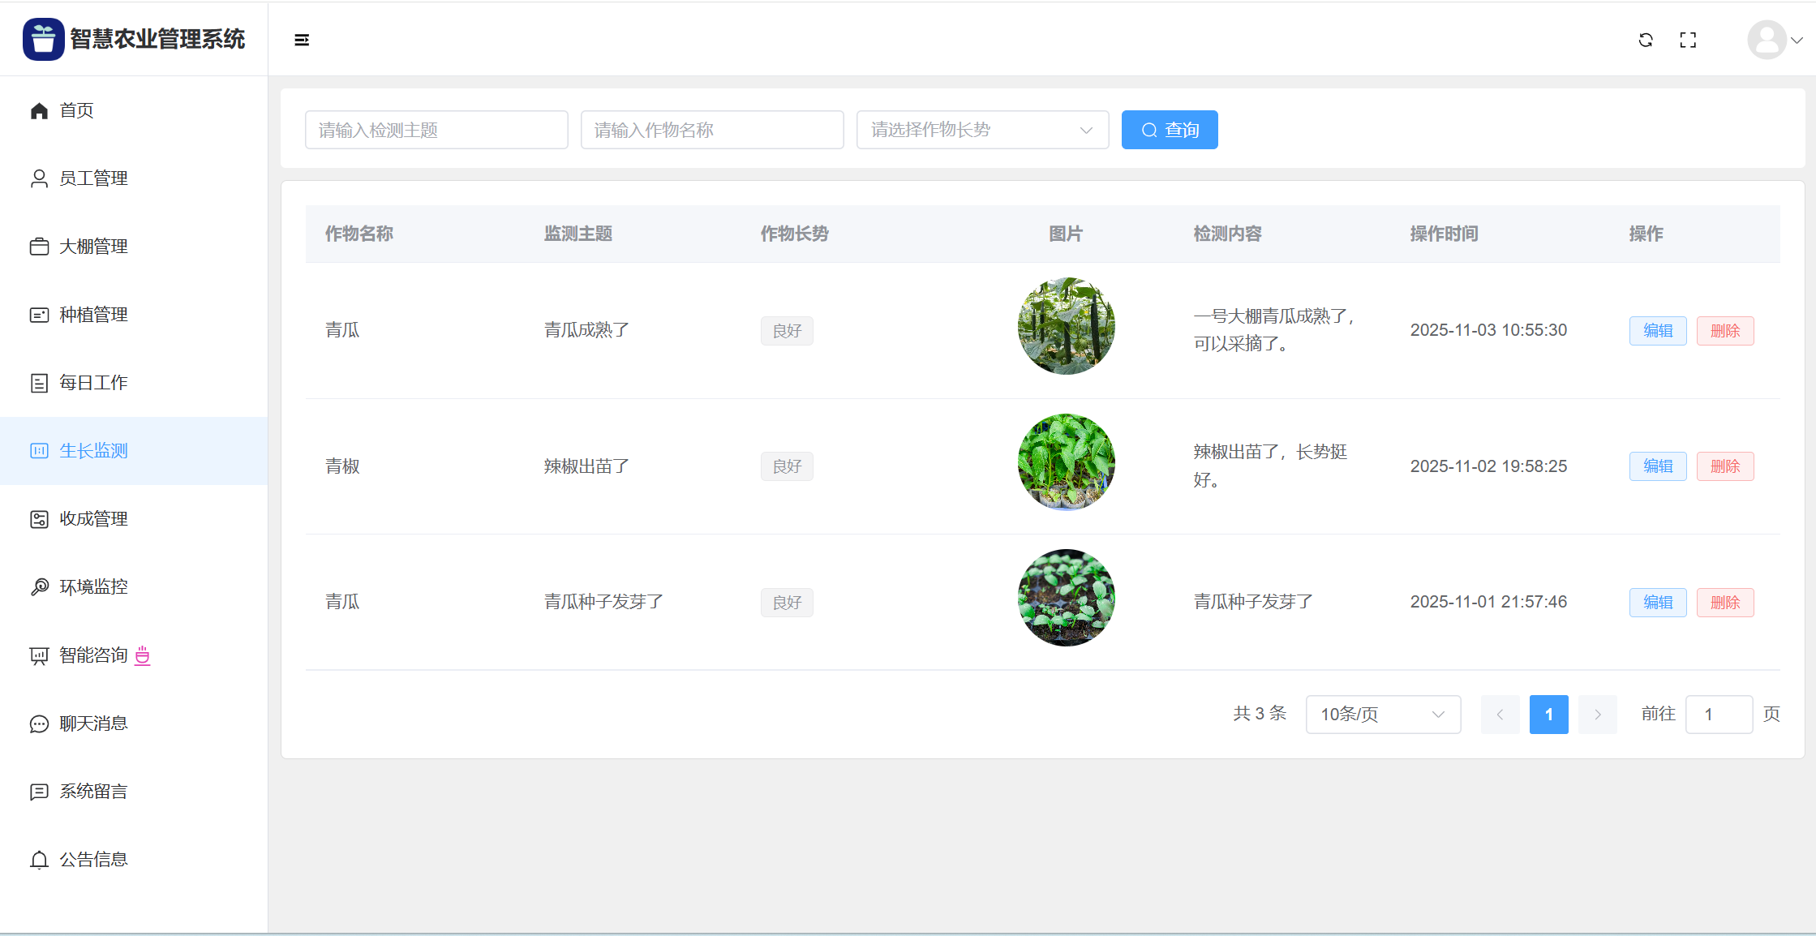Screen dimensions: 1816x936
Task: Open 环境监控 monitoring icon in sidebar
Action: coord(39,587)
